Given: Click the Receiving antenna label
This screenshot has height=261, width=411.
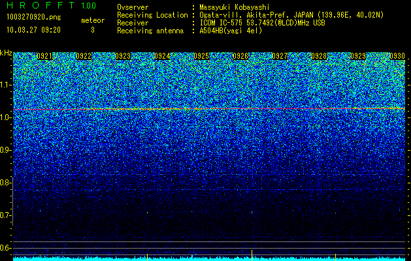Looking at the screenshot, I should click(x=150, y=31).
